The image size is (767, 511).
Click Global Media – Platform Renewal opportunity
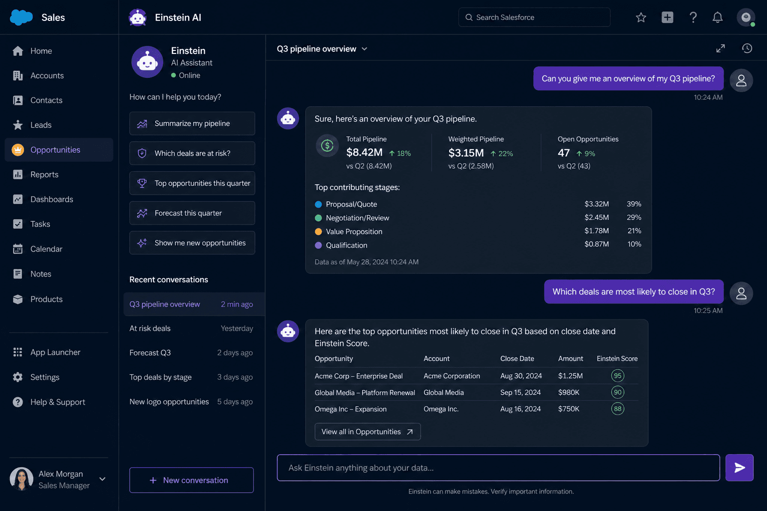click(x=365, y=393)
